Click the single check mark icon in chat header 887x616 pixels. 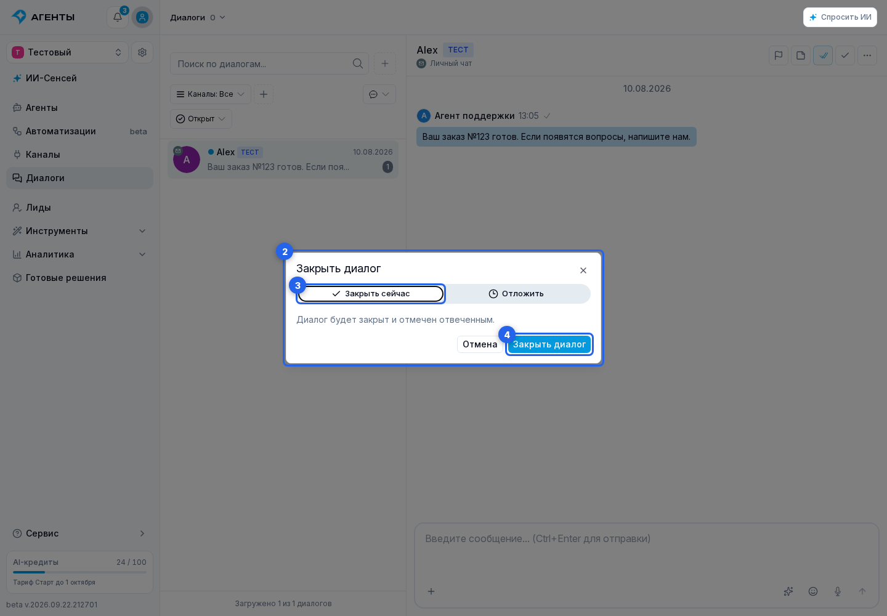[845, 55]
